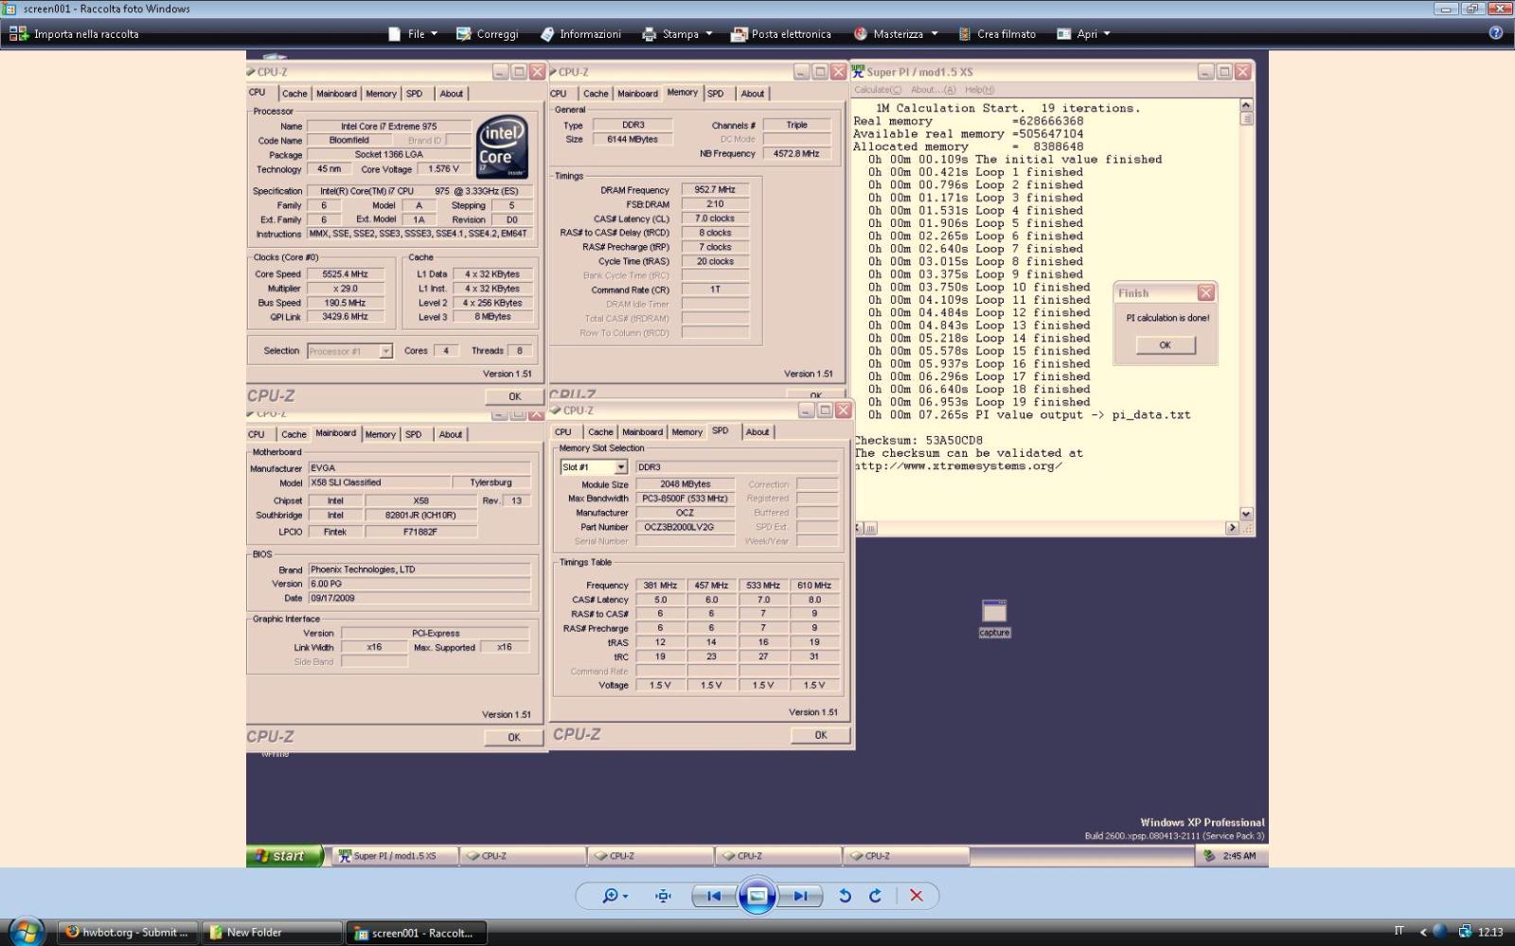Open the zoom magnifier control
1515x946 pixels.
(x=615, y=896)
